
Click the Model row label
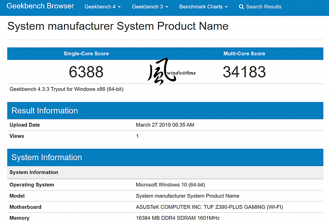click(17, 196)
